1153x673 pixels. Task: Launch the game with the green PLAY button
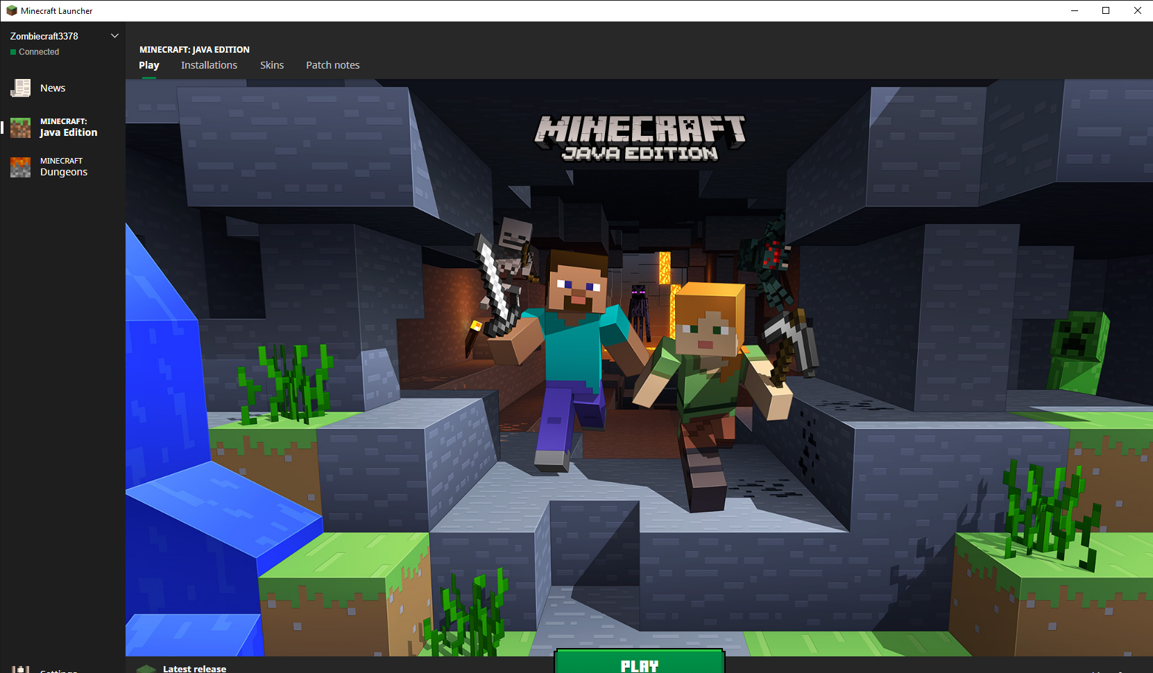[x=640, y=662]
